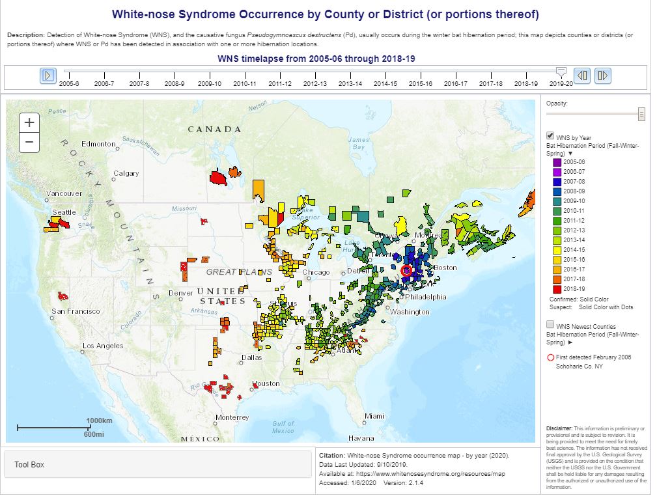Zoom out of the map
Viewport: 657px width, 498px height.
tap(29, 141)
